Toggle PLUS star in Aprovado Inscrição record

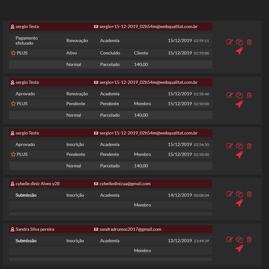pos(13,154)
